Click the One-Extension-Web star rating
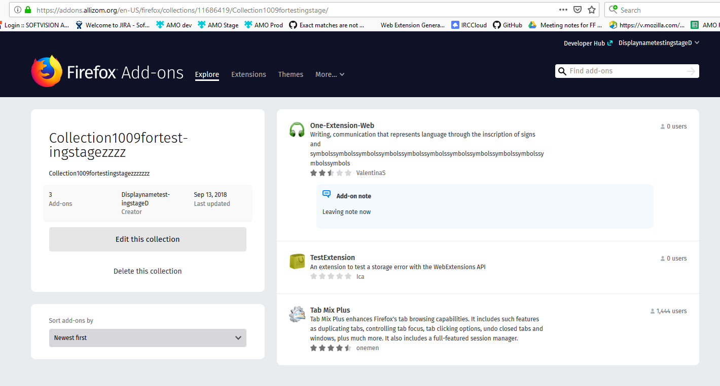This screenshot has width=720, height=386. [x=331, y=173]
